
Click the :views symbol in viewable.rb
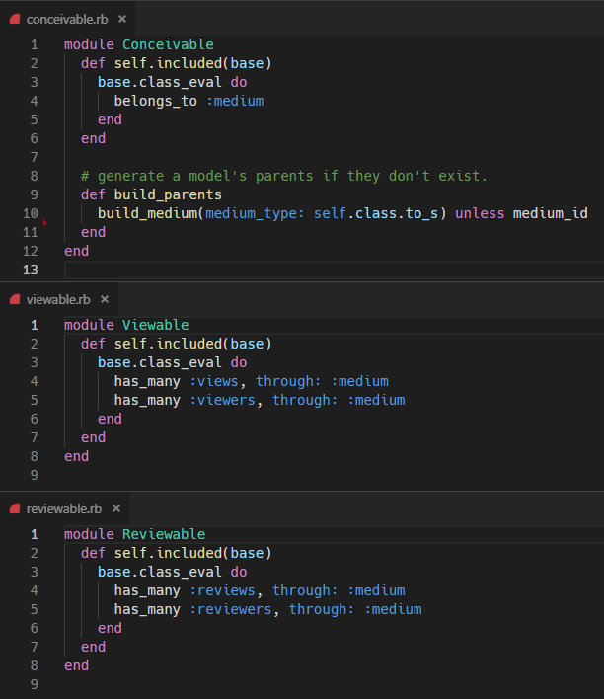coord(214,382)
